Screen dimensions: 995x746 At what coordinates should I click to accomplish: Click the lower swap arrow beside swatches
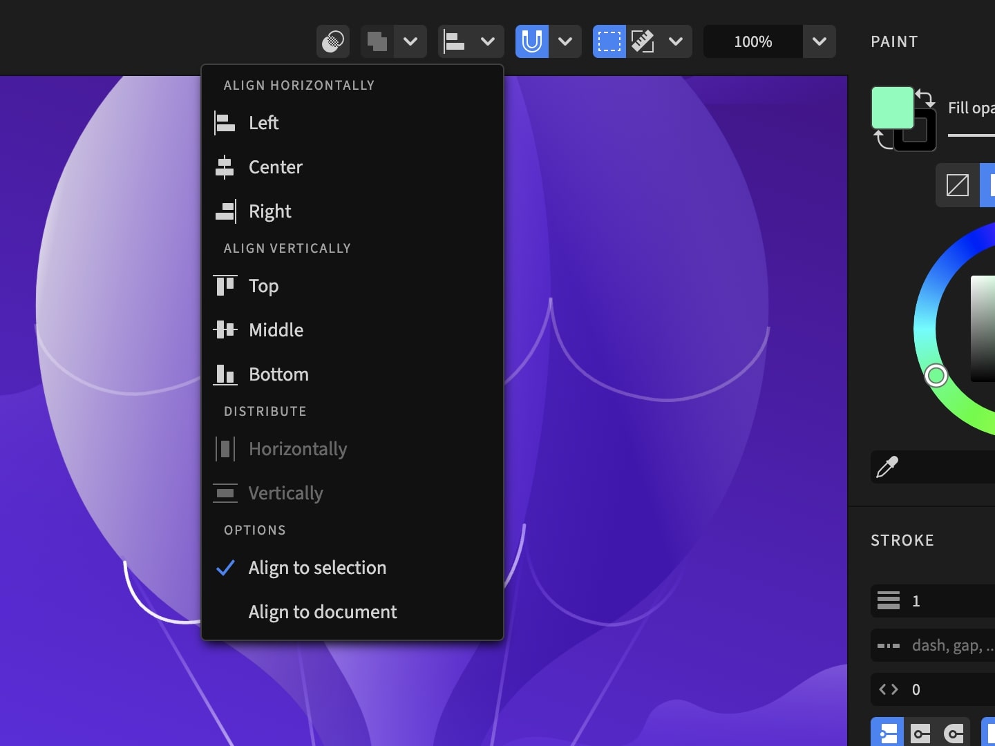[x=883, y=139]
